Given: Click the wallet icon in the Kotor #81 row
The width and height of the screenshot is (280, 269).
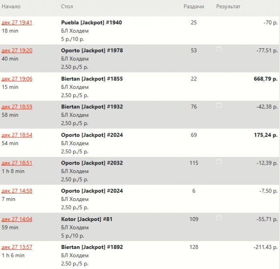Looking at the screenshot, I should point(219,218).
